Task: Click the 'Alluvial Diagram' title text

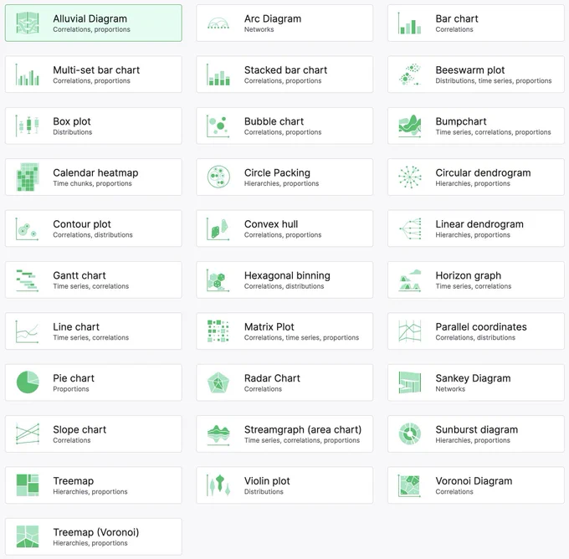Action: tap(90, 18)
